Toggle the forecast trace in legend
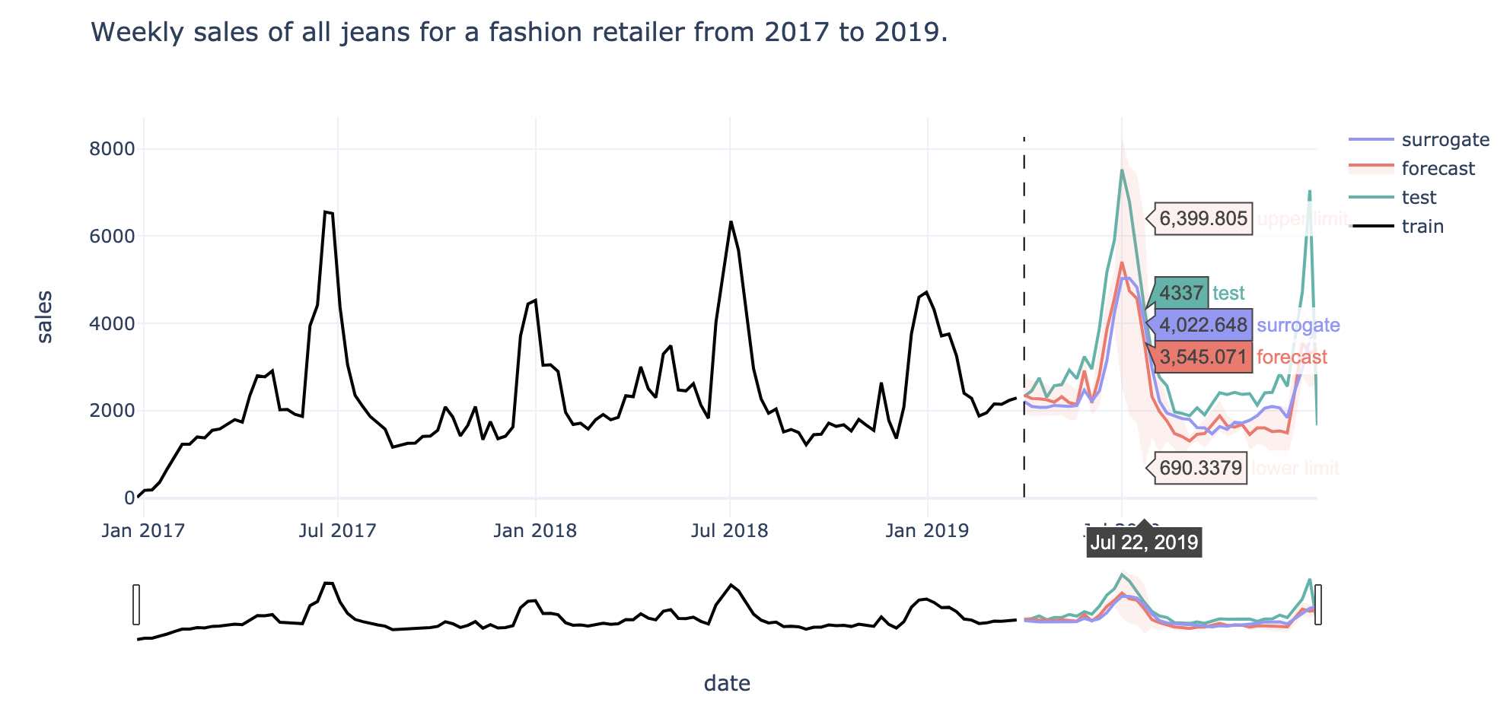 tap(1411, 169)
